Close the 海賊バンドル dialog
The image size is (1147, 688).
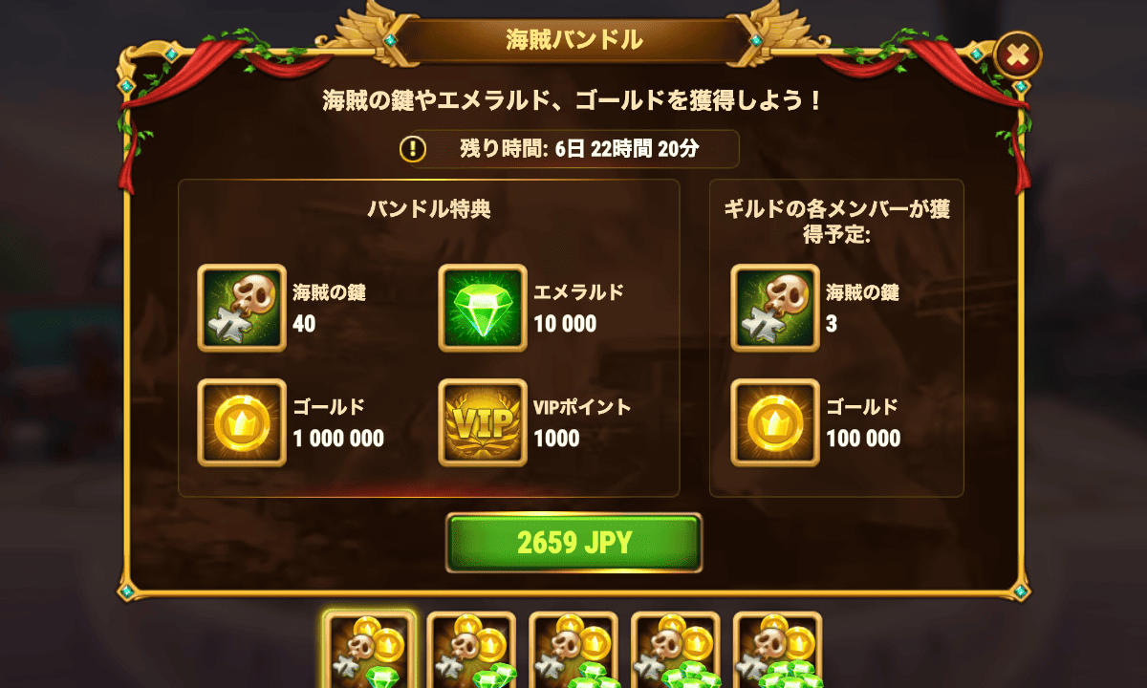(1018, 56)
